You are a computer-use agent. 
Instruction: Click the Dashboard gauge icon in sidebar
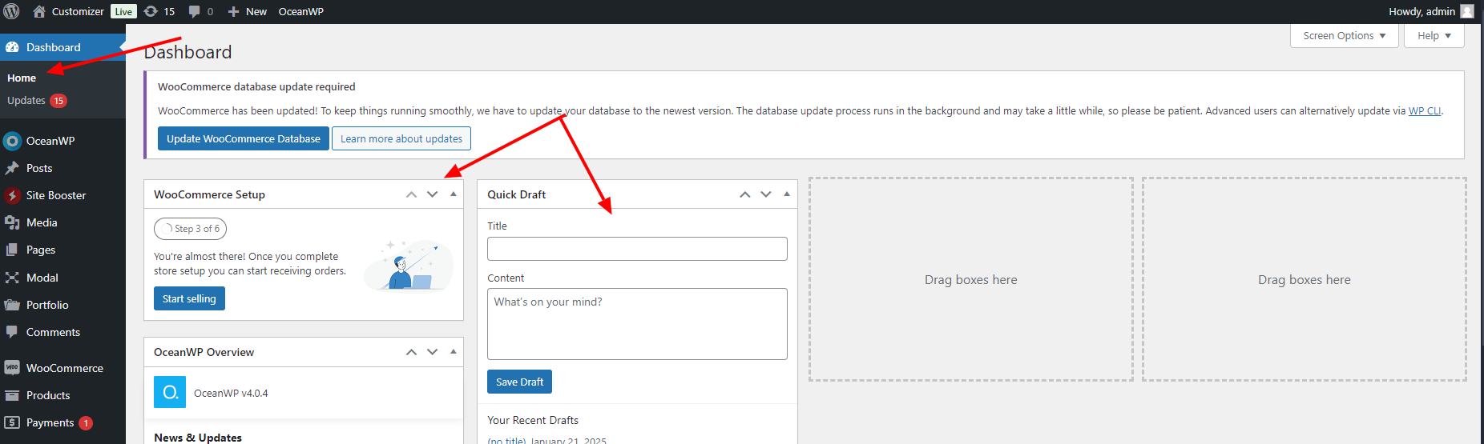[12, 47]
